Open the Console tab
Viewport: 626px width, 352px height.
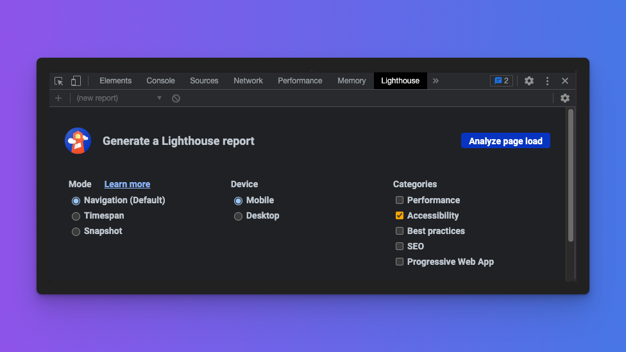(x=160, y=81)
